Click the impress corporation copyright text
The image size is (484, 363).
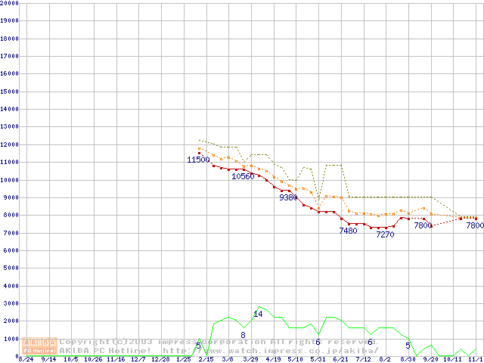pyautogui.click(x=219, y=342)
